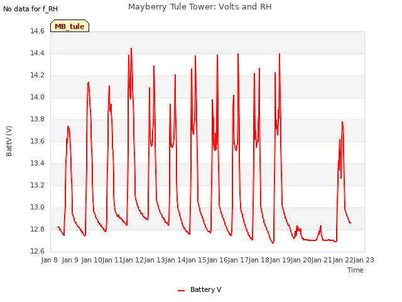Image resolution: width=402 pixels, height=302 pixels.
Task: Select the Battery V legend label
Action: pos(205,289)
